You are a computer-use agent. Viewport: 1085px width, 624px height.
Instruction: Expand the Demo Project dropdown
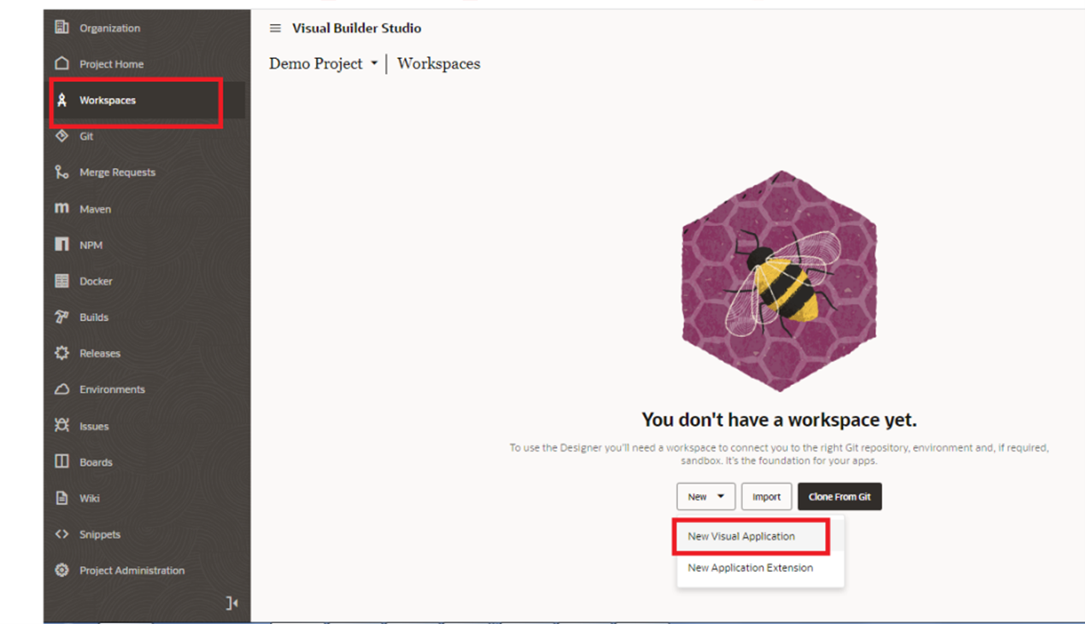(375, 63)
